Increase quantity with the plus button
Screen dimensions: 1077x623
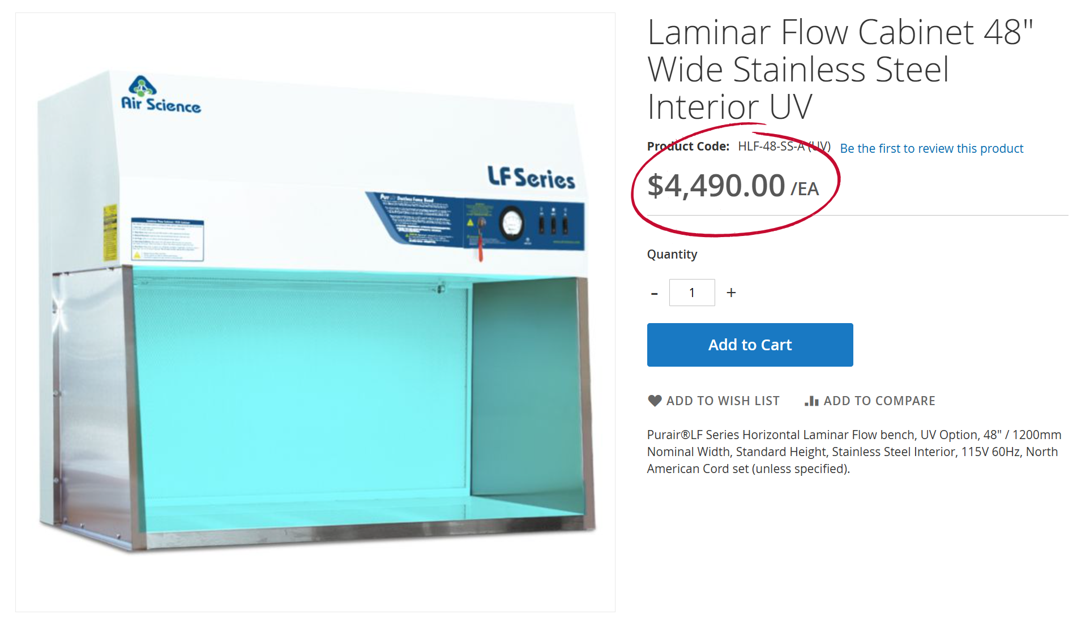coord(731,293)
